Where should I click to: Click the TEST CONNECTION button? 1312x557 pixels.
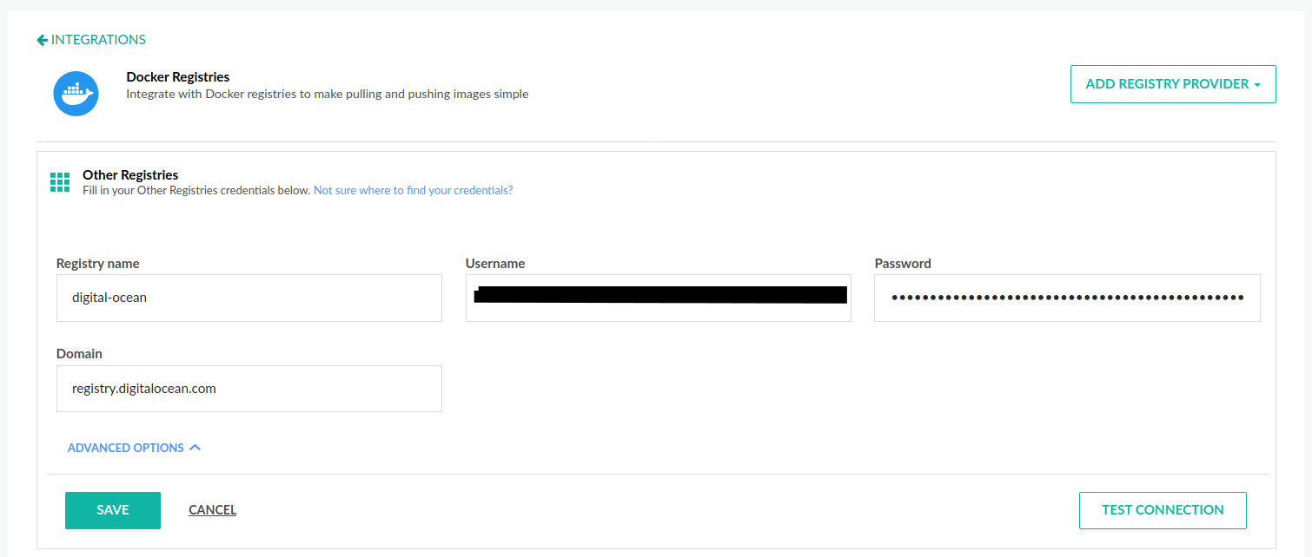[1162, 510]
